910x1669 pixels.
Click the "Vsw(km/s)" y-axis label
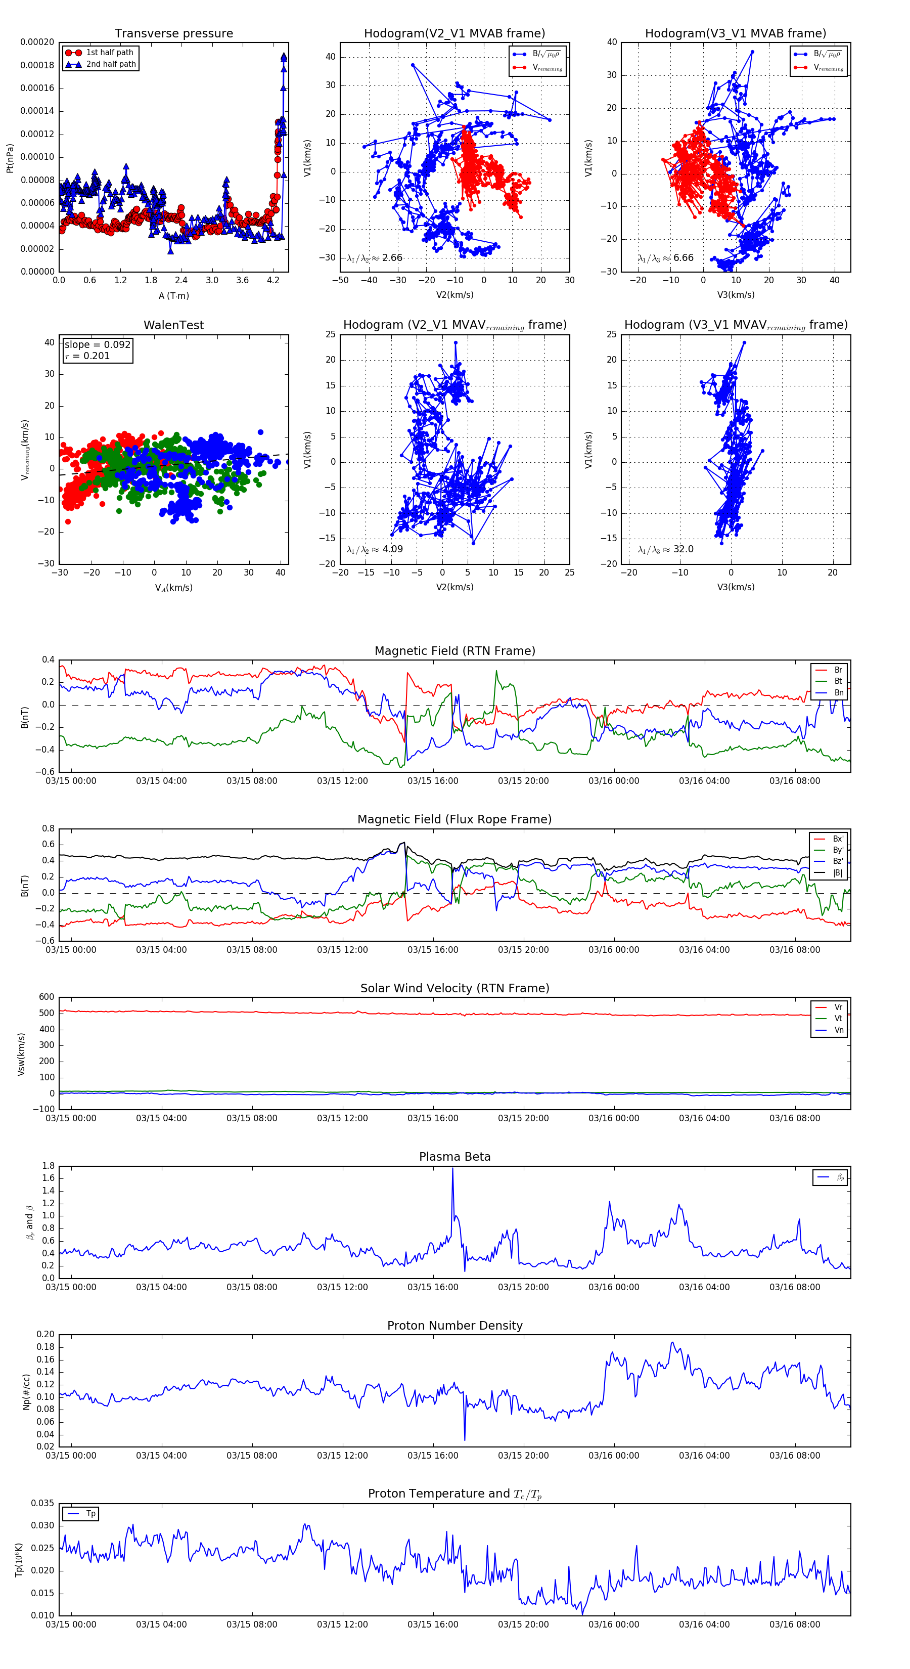21,1054
